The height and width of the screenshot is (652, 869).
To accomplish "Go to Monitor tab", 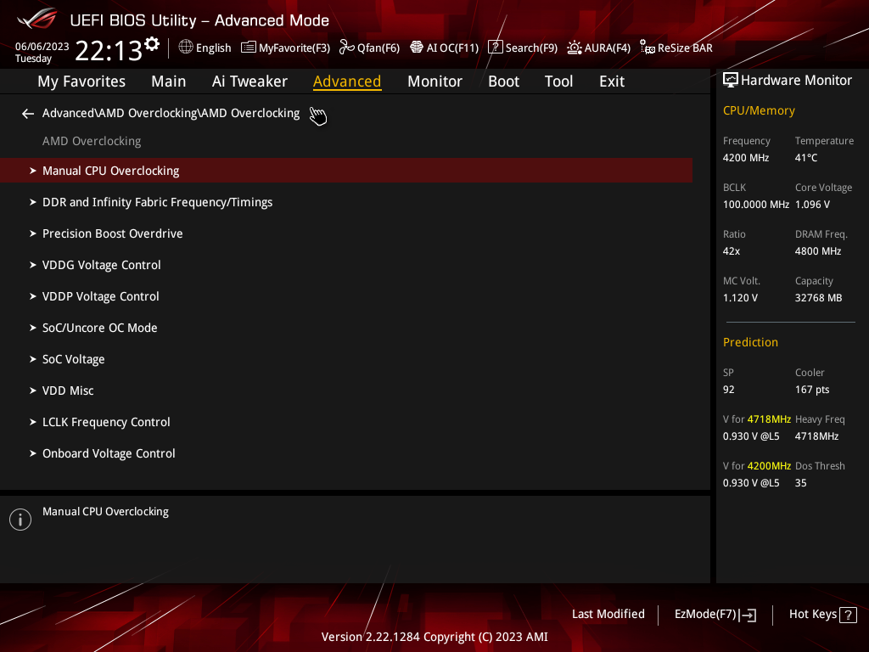I will pos(434,81).
